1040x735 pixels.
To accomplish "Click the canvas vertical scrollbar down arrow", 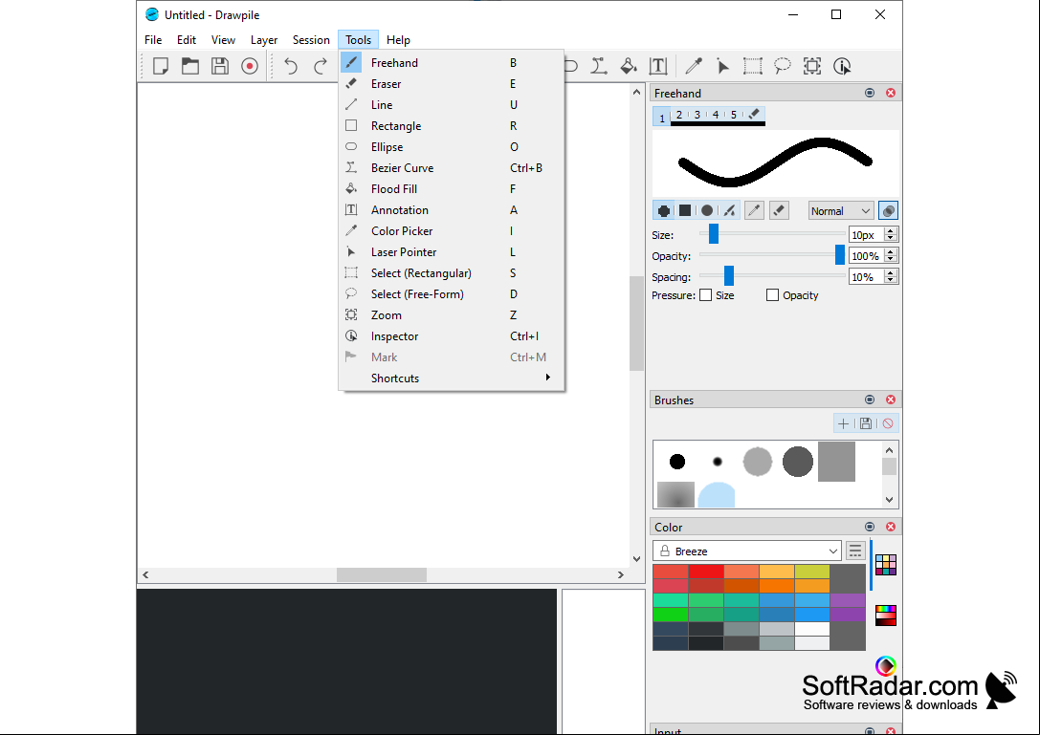I will tap(637, 559).
